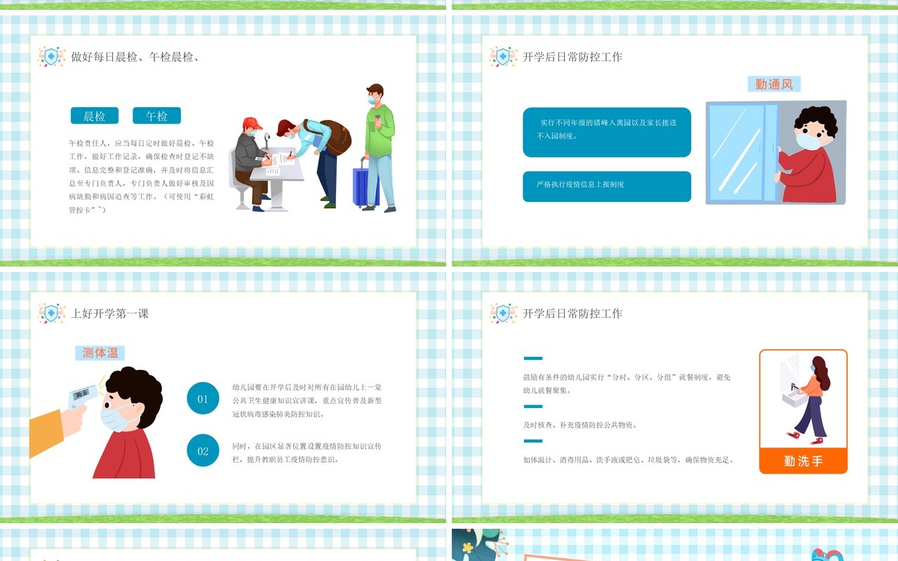Select the 开学后日常防控工作 title above 勤通风
Screen dimensions: 898x561
coord(572,57)
